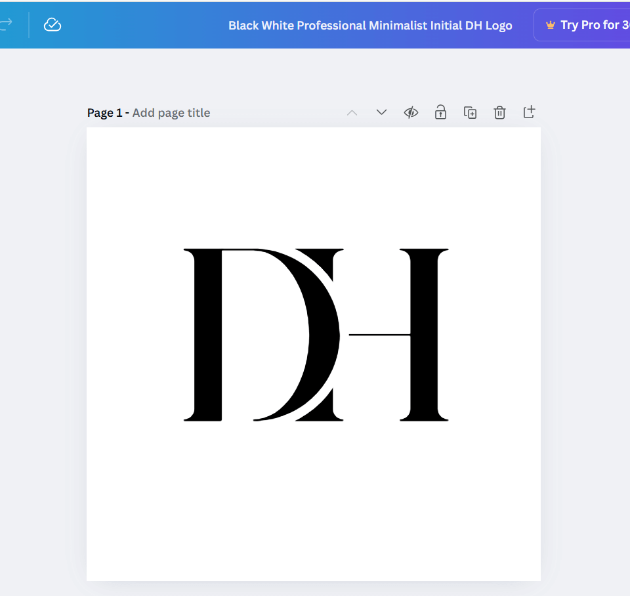Click the design title in the header
Image resolution: width=630 pixels, height=596 pixels.
370,26
